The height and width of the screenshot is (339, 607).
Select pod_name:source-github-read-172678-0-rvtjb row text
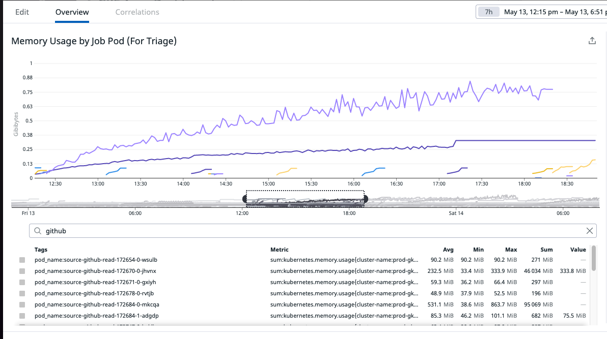click(x=94, y=293)
